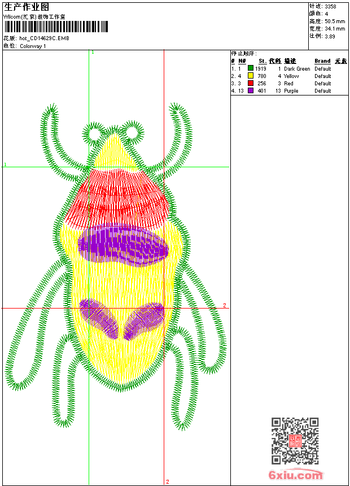Click the green marker 1 at top
Image resolution: width=350 pixels, height=486 pixels.
click(x=93, y=52)
